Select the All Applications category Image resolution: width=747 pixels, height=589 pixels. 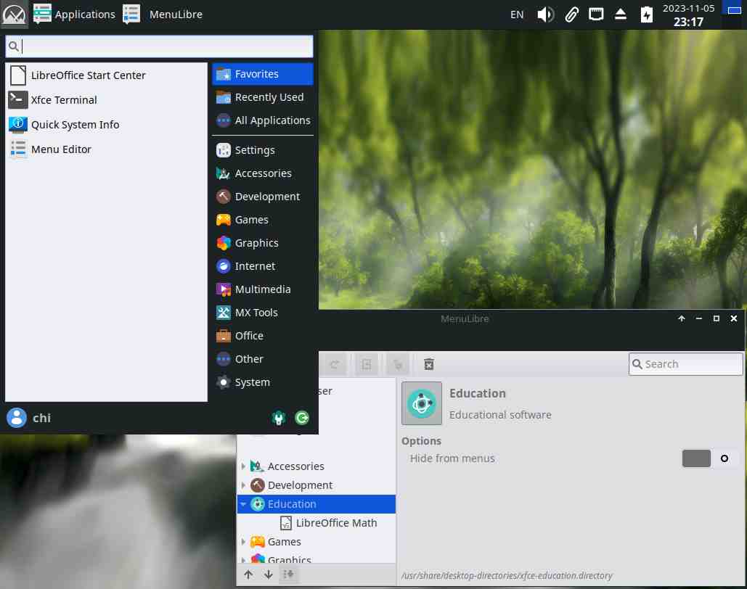[263, 120]
